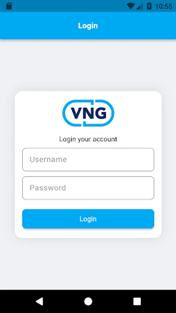
Task: Tap the cellular signal strength icon
Action: [139, 6]
